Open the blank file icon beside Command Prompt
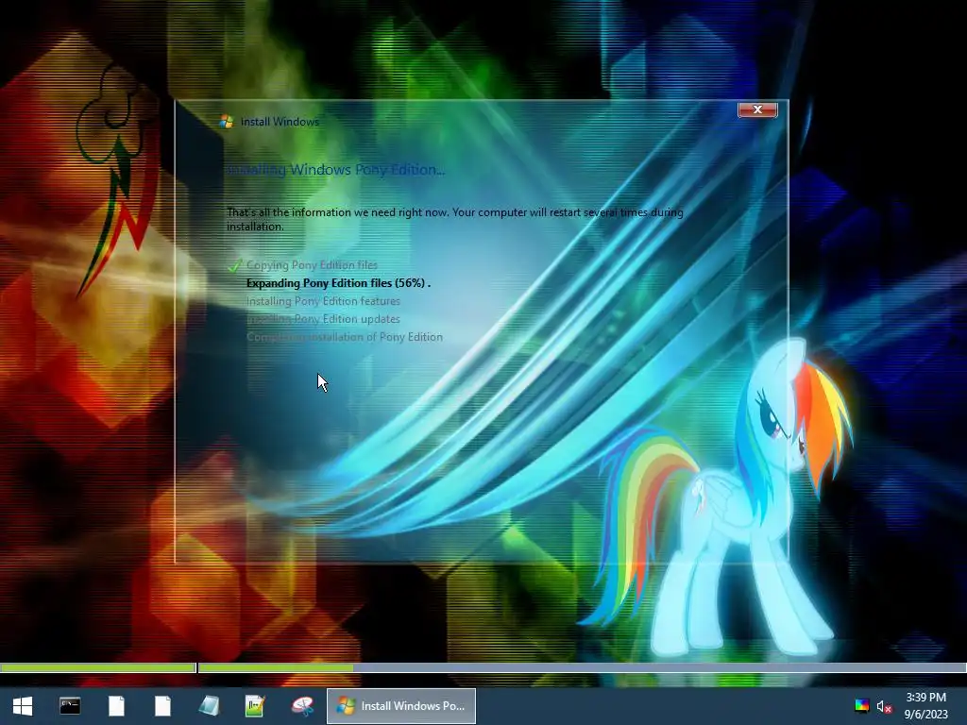 point(116,706)
